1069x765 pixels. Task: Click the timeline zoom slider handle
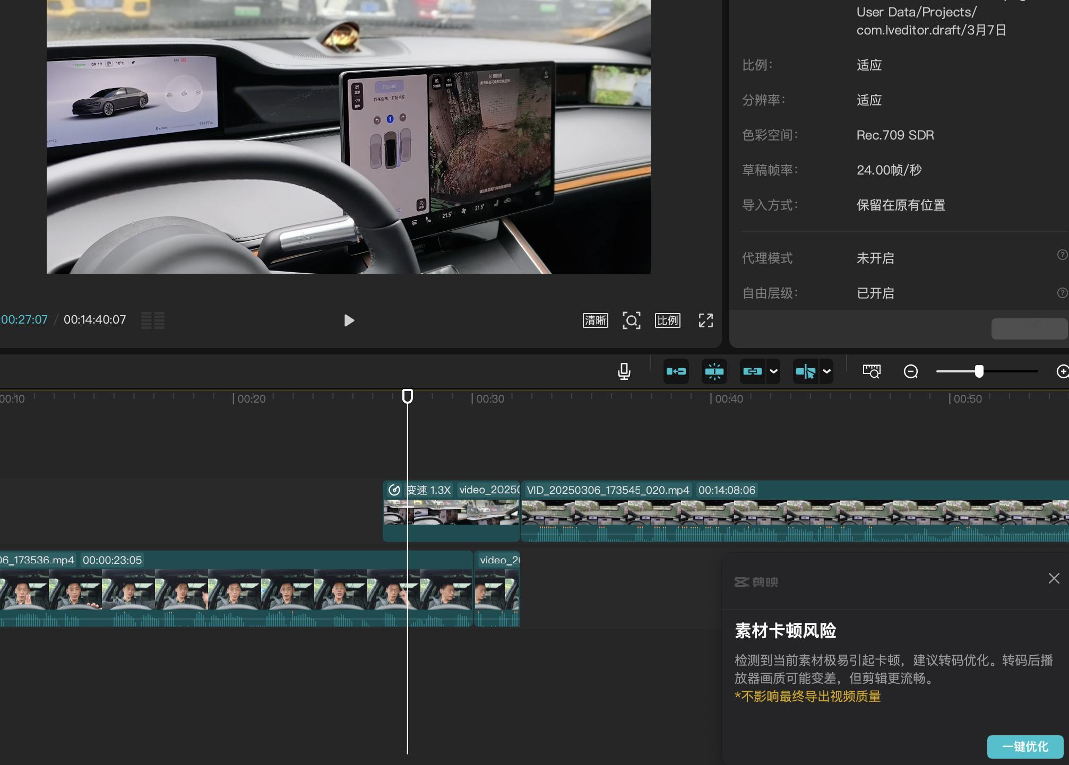pos(979,371)
